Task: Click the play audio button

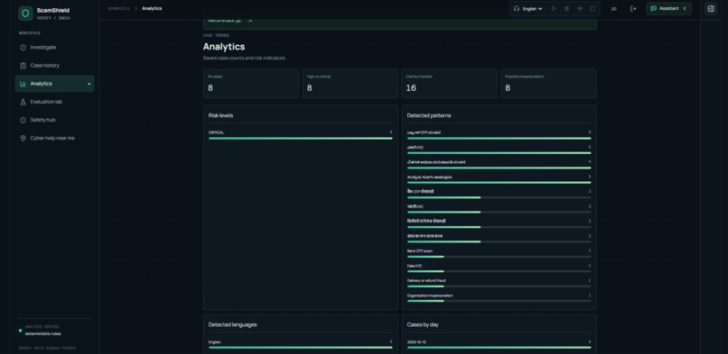Action: point(554,9)
